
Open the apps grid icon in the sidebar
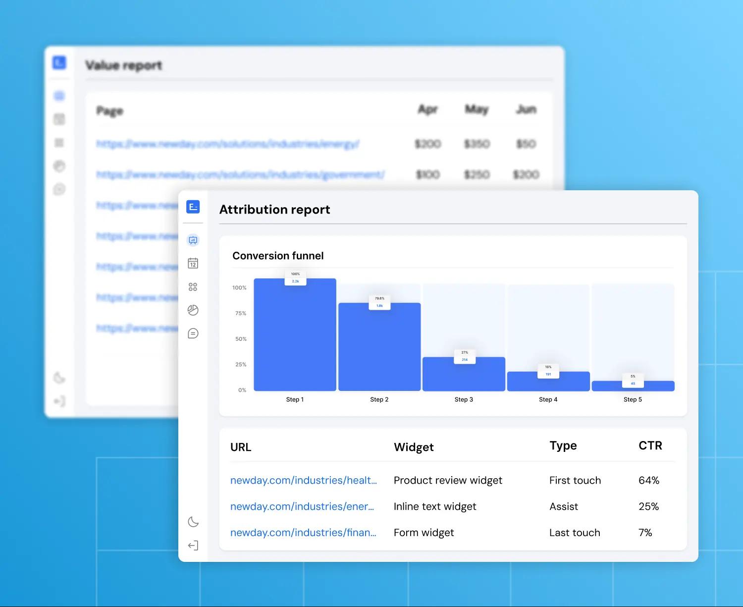pos(193,286)
